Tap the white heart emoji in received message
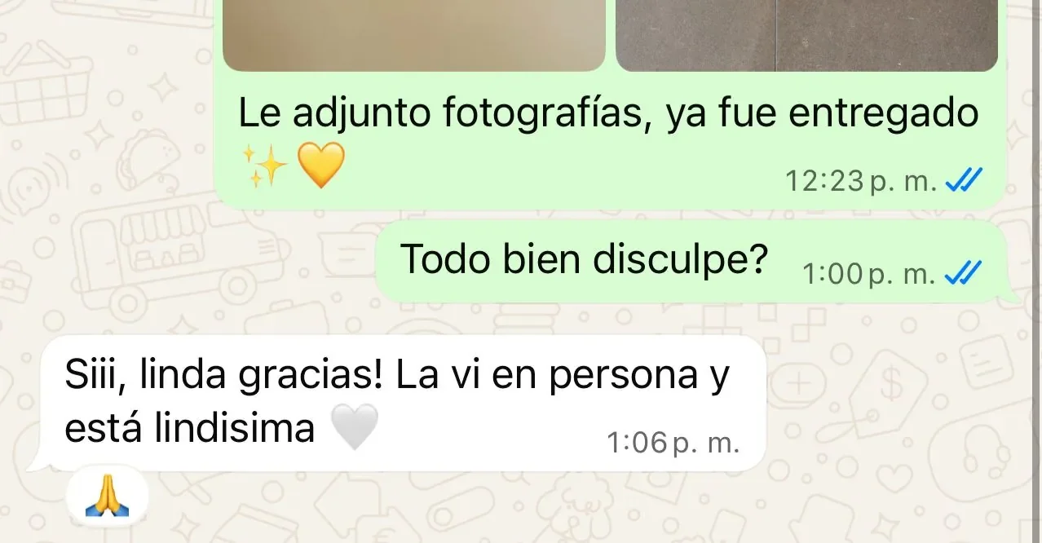The width and height of the screenshot is (1042, 543). pos(356,426)
